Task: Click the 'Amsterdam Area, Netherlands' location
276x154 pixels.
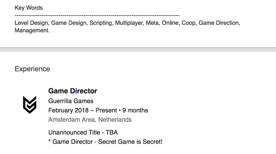Action: coord(90,120)
